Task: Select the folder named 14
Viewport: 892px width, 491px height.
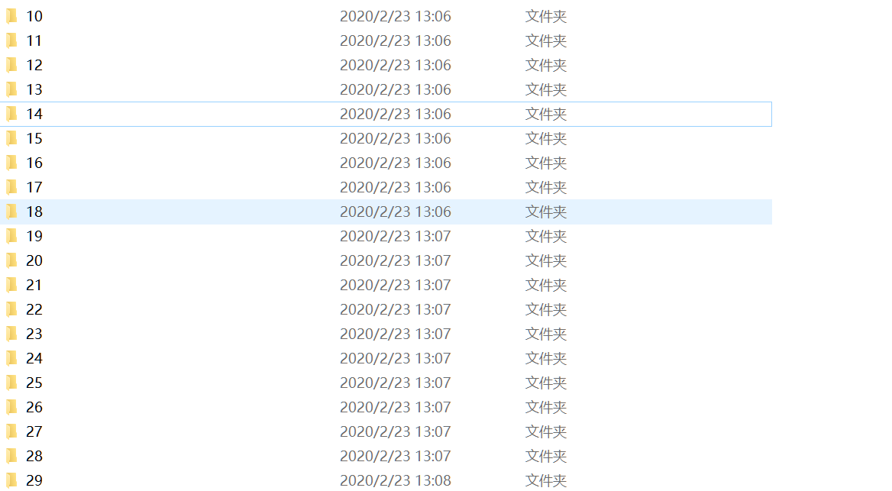Action: (x=34, y=114)
